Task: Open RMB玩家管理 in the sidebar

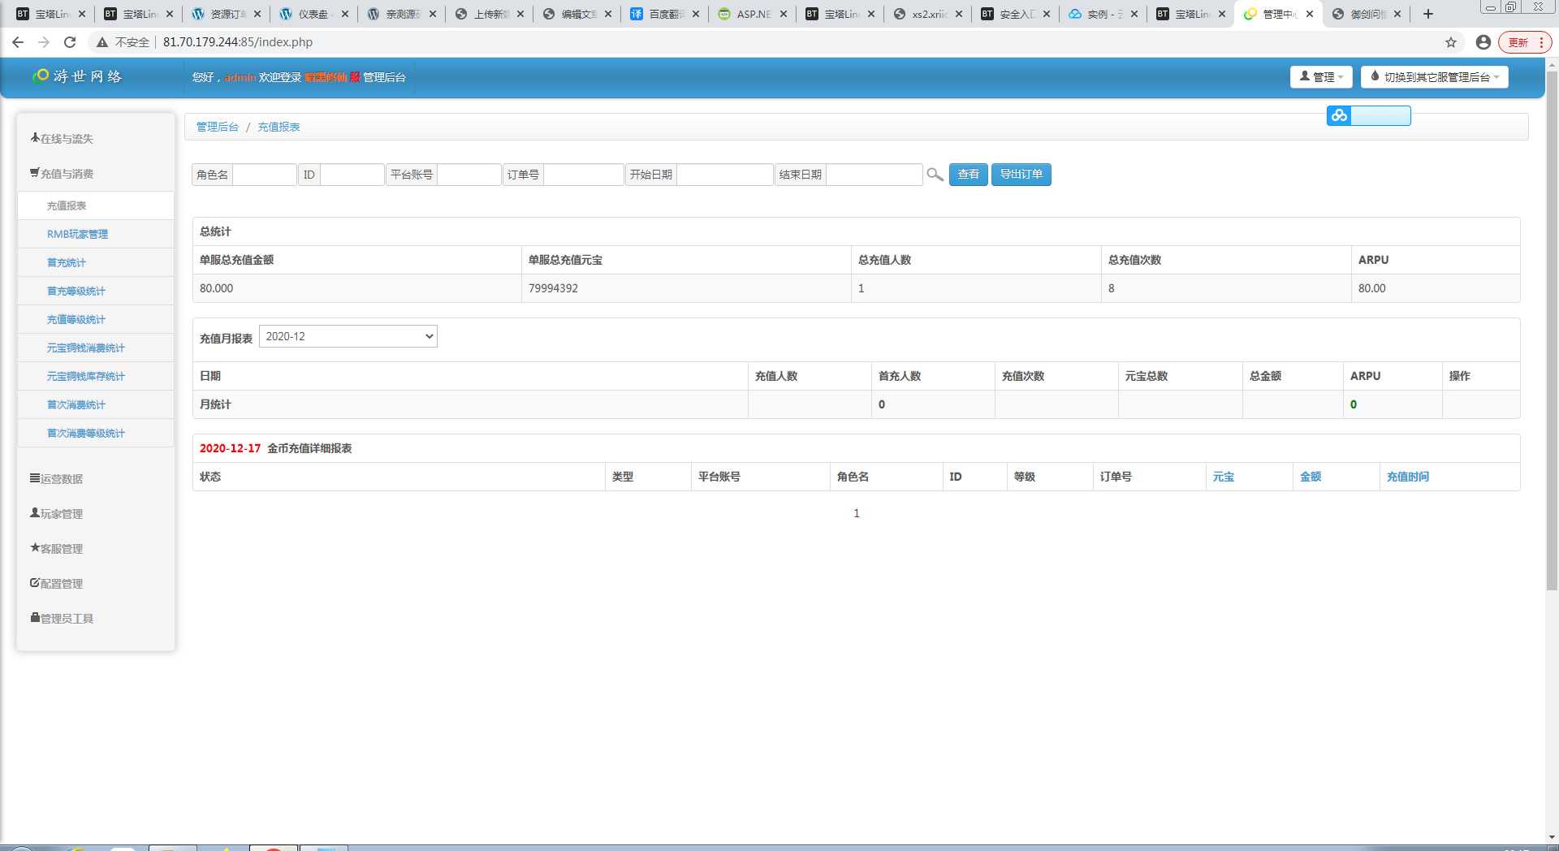Action: coord(77,234)
